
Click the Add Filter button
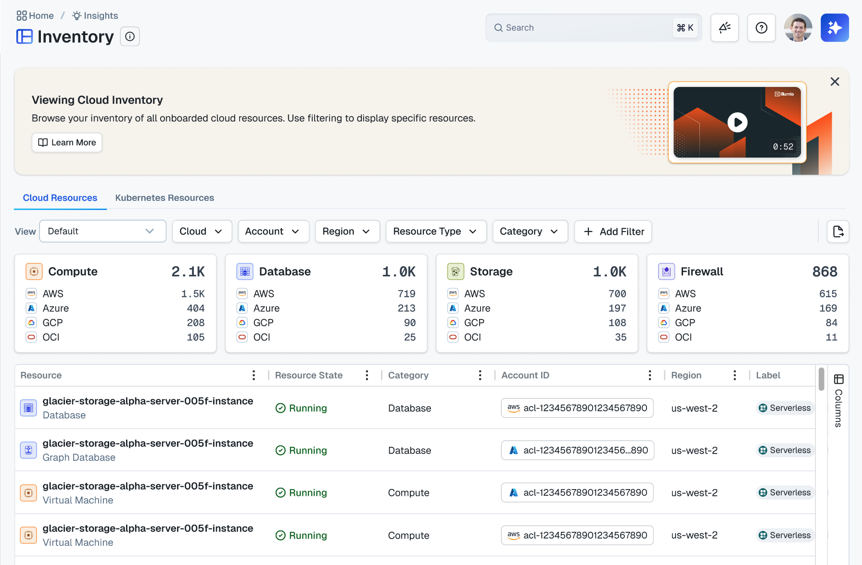click(x=613, y=232)
